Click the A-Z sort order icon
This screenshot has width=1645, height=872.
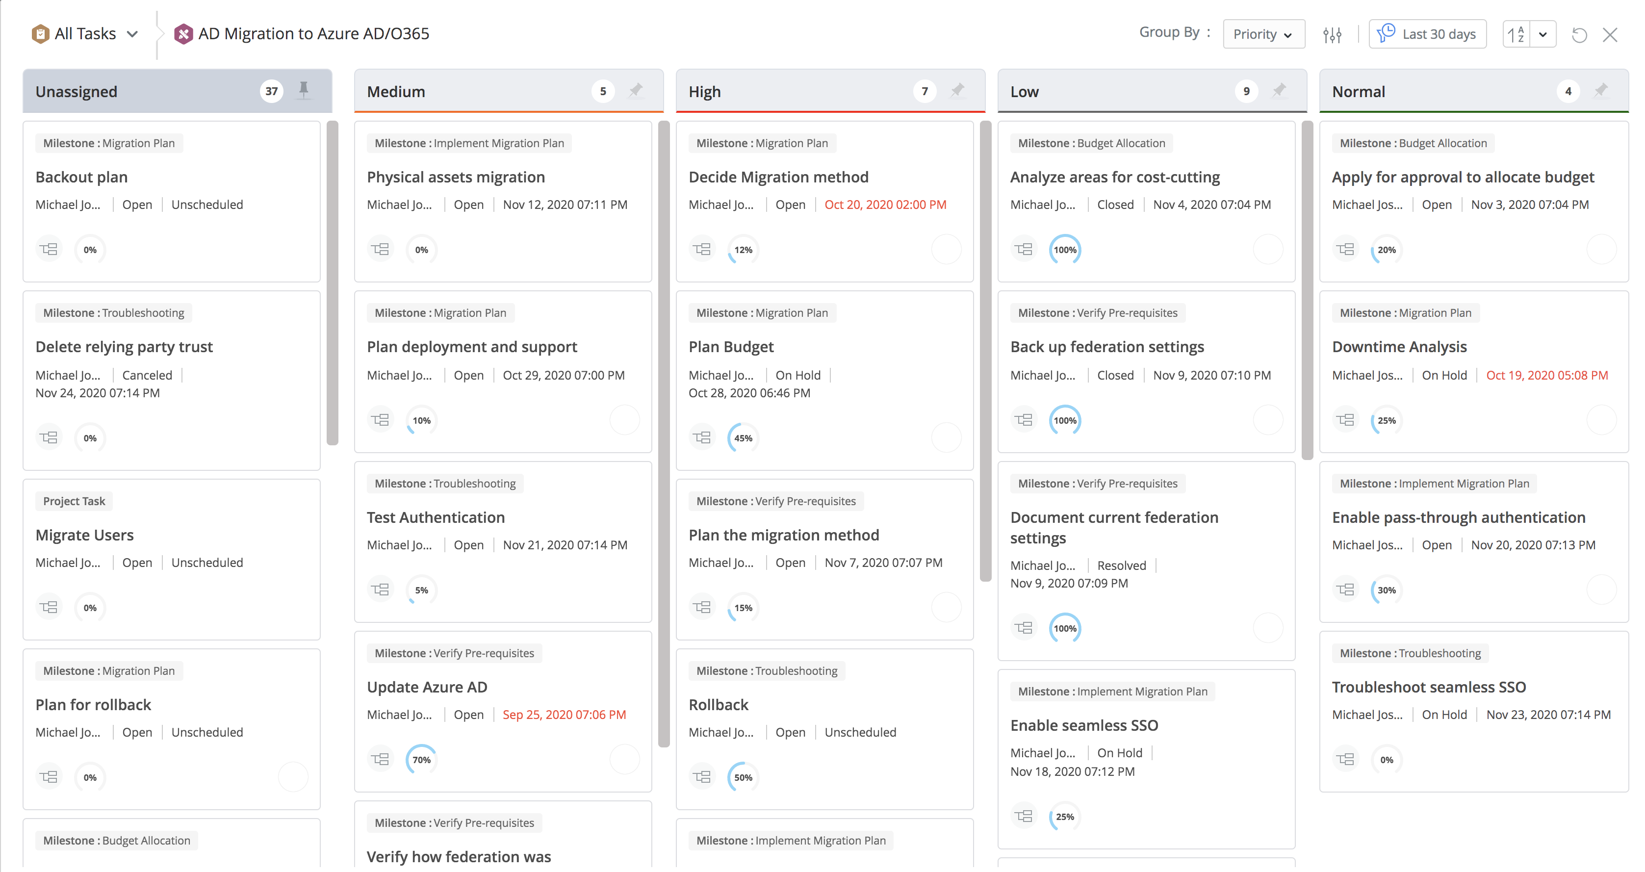1516,34
